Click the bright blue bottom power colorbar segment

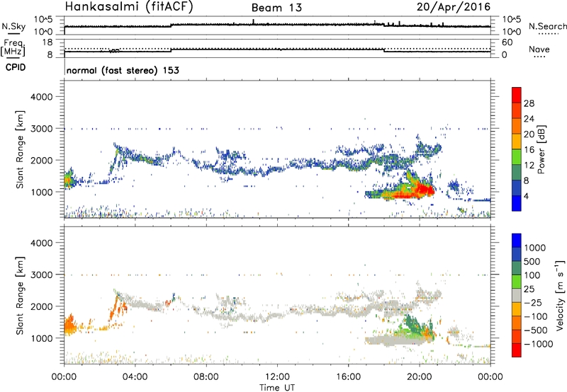[x=517, y=203]
